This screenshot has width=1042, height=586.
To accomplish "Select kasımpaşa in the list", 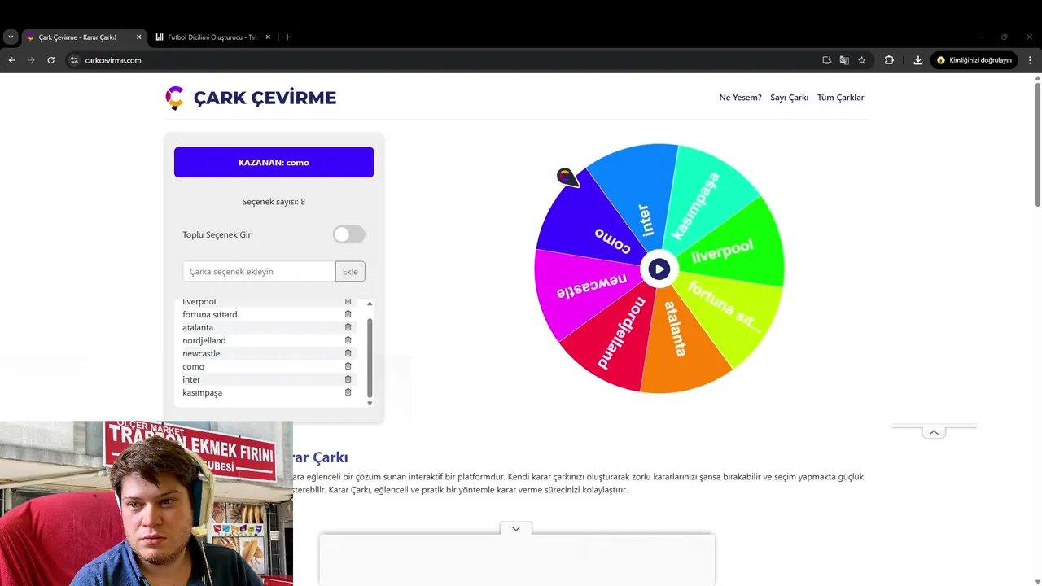I will click(x=202, y=392).
